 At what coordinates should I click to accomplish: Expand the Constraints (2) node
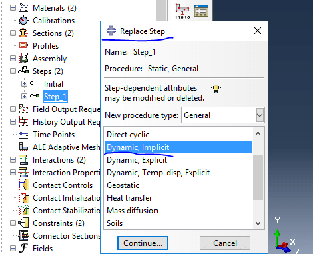pyautogui.click(x=13, y=223)
